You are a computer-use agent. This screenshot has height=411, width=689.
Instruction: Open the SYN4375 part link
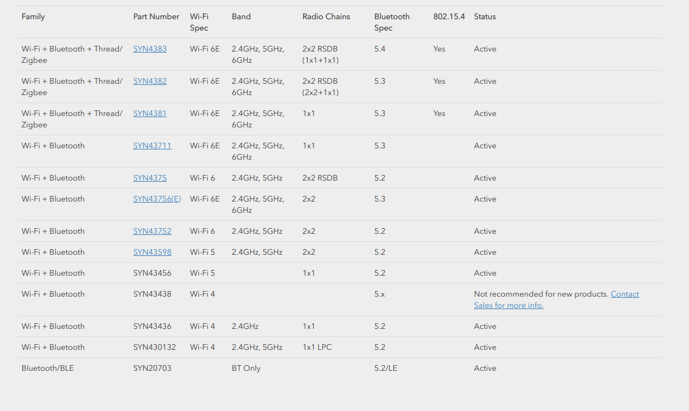coord(150,178)
